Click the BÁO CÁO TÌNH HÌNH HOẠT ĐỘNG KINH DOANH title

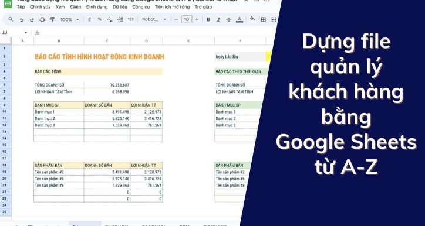coord(99,57)
